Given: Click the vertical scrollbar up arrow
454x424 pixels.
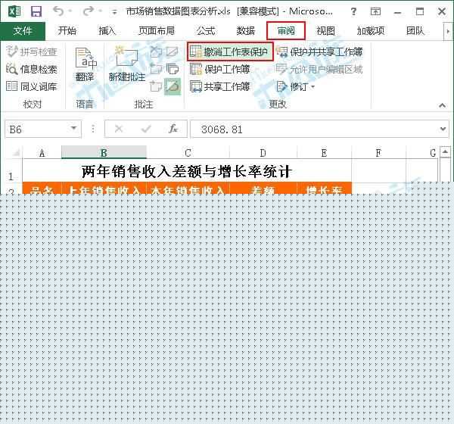Looking at the screenshot, I should (446, 151).
